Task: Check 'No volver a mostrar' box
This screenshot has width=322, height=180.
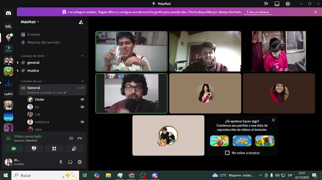Action: click(227, 153)
